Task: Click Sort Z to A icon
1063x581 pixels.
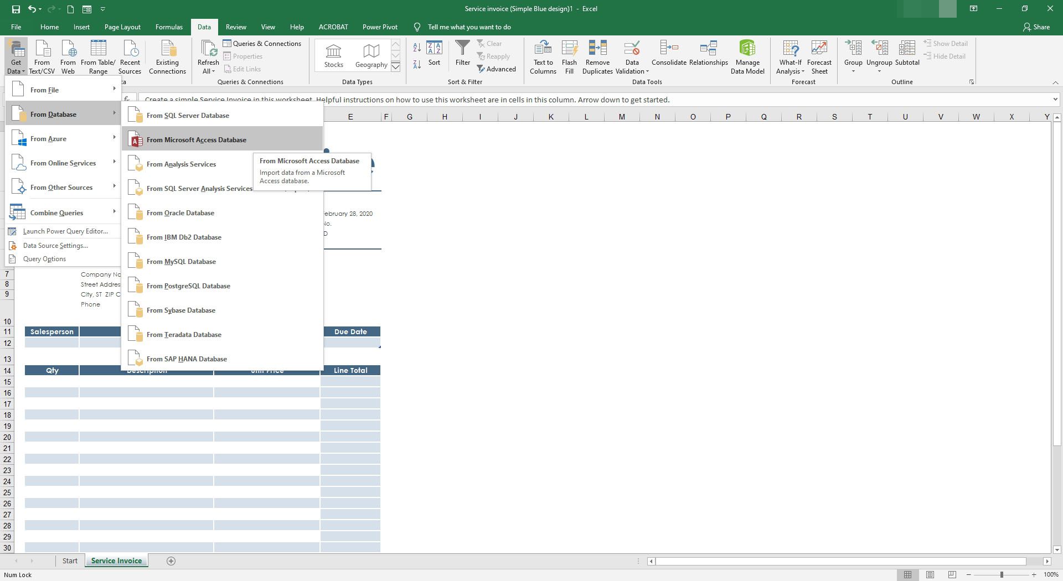Action: point(417,64)
